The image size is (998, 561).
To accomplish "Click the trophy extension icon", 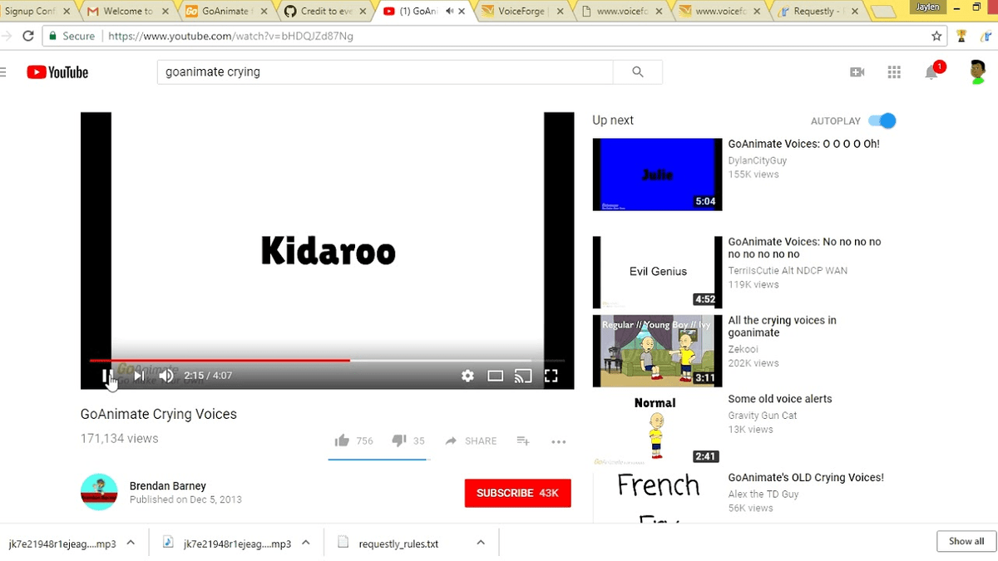I will [x=961, y=36].
